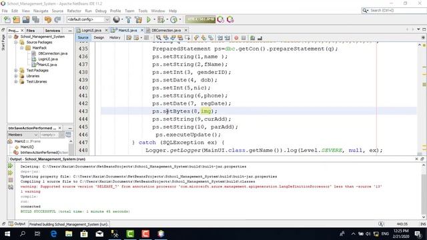Open the Refactor menu
The image size is (427, 240).
point(74,11)
